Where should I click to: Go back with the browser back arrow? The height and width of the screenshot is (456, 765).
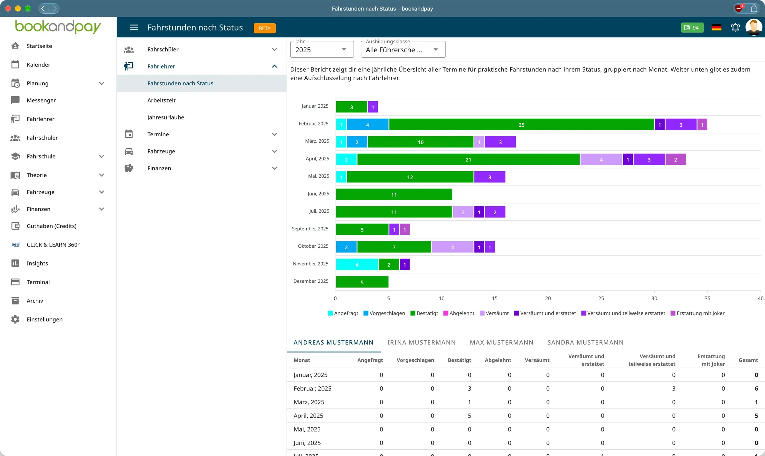[x=43, y=8]
